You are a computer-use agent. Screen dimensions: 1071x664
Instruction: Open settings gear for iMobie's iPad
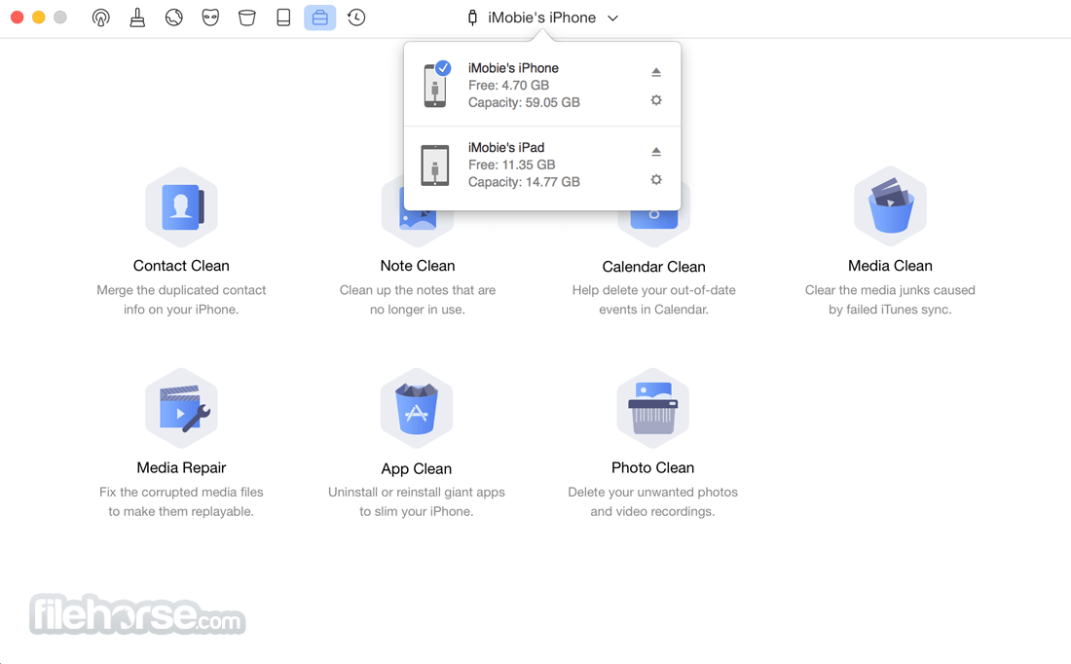(655, 180)
